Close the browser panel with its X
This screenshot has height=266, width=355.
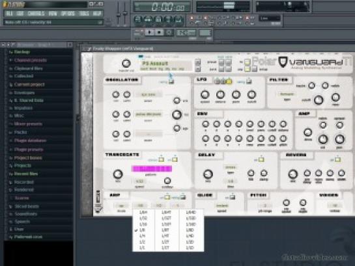[70, 45]
